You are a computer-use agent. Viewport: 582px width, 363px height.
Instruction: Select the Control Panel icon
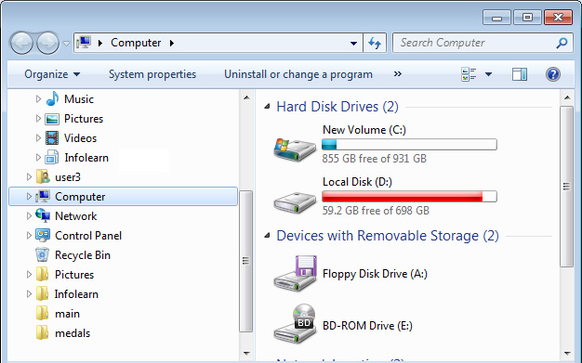[x=43, y=235]
